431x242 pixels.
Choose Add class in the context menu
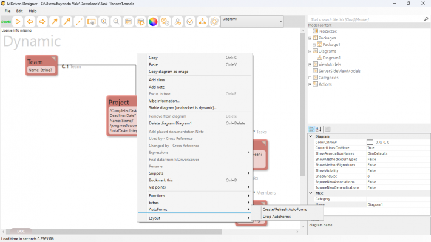coord(195,80)
